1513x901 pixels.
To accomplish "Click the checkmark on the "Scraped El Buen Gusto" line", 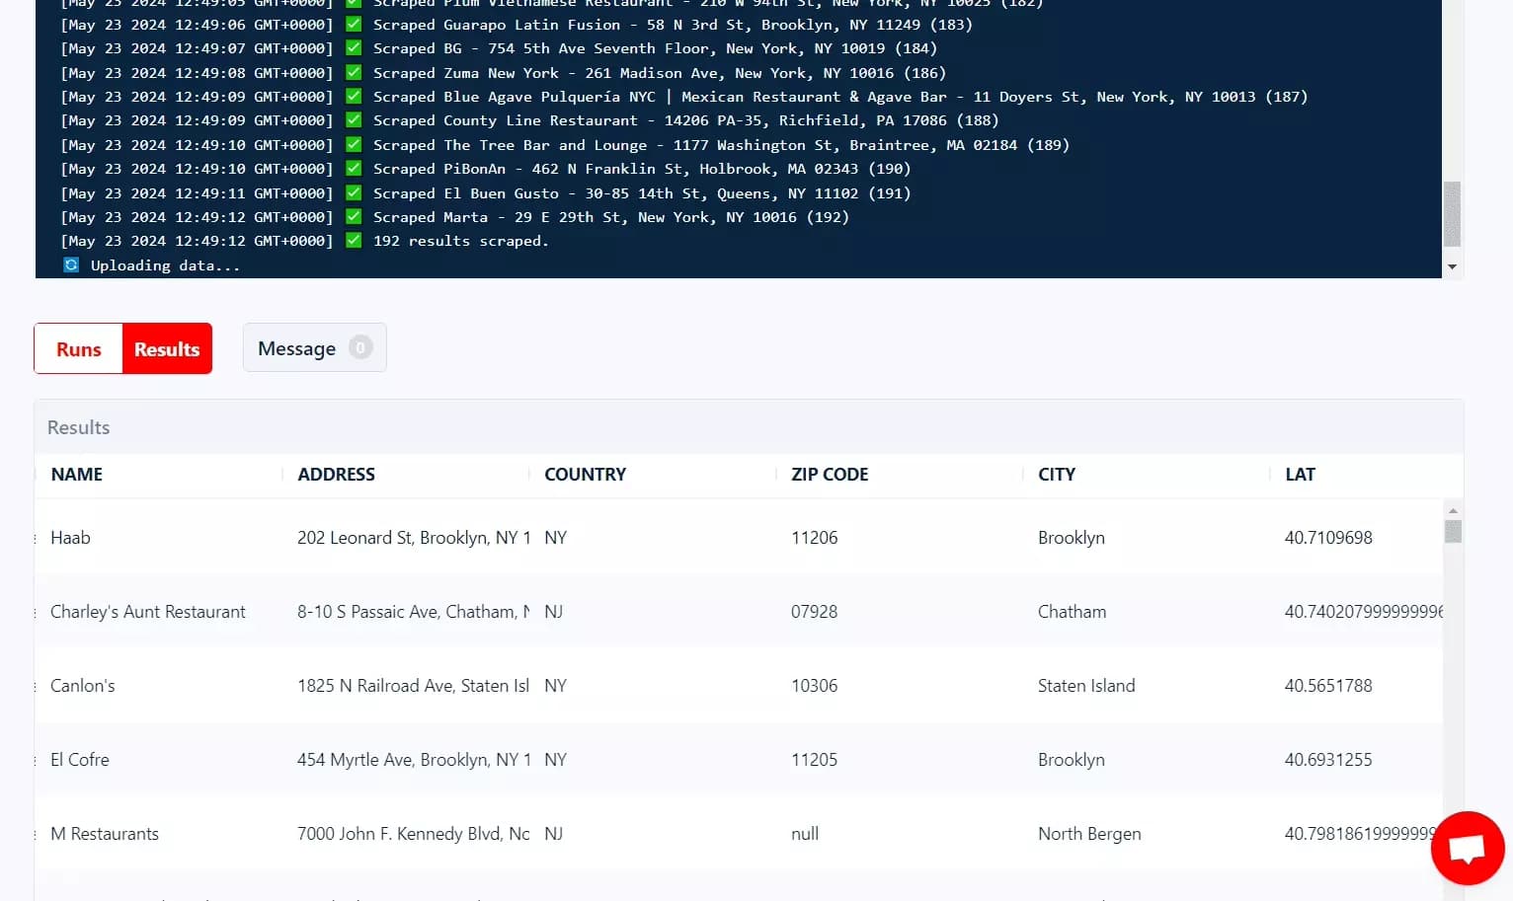I will [353, 192].
